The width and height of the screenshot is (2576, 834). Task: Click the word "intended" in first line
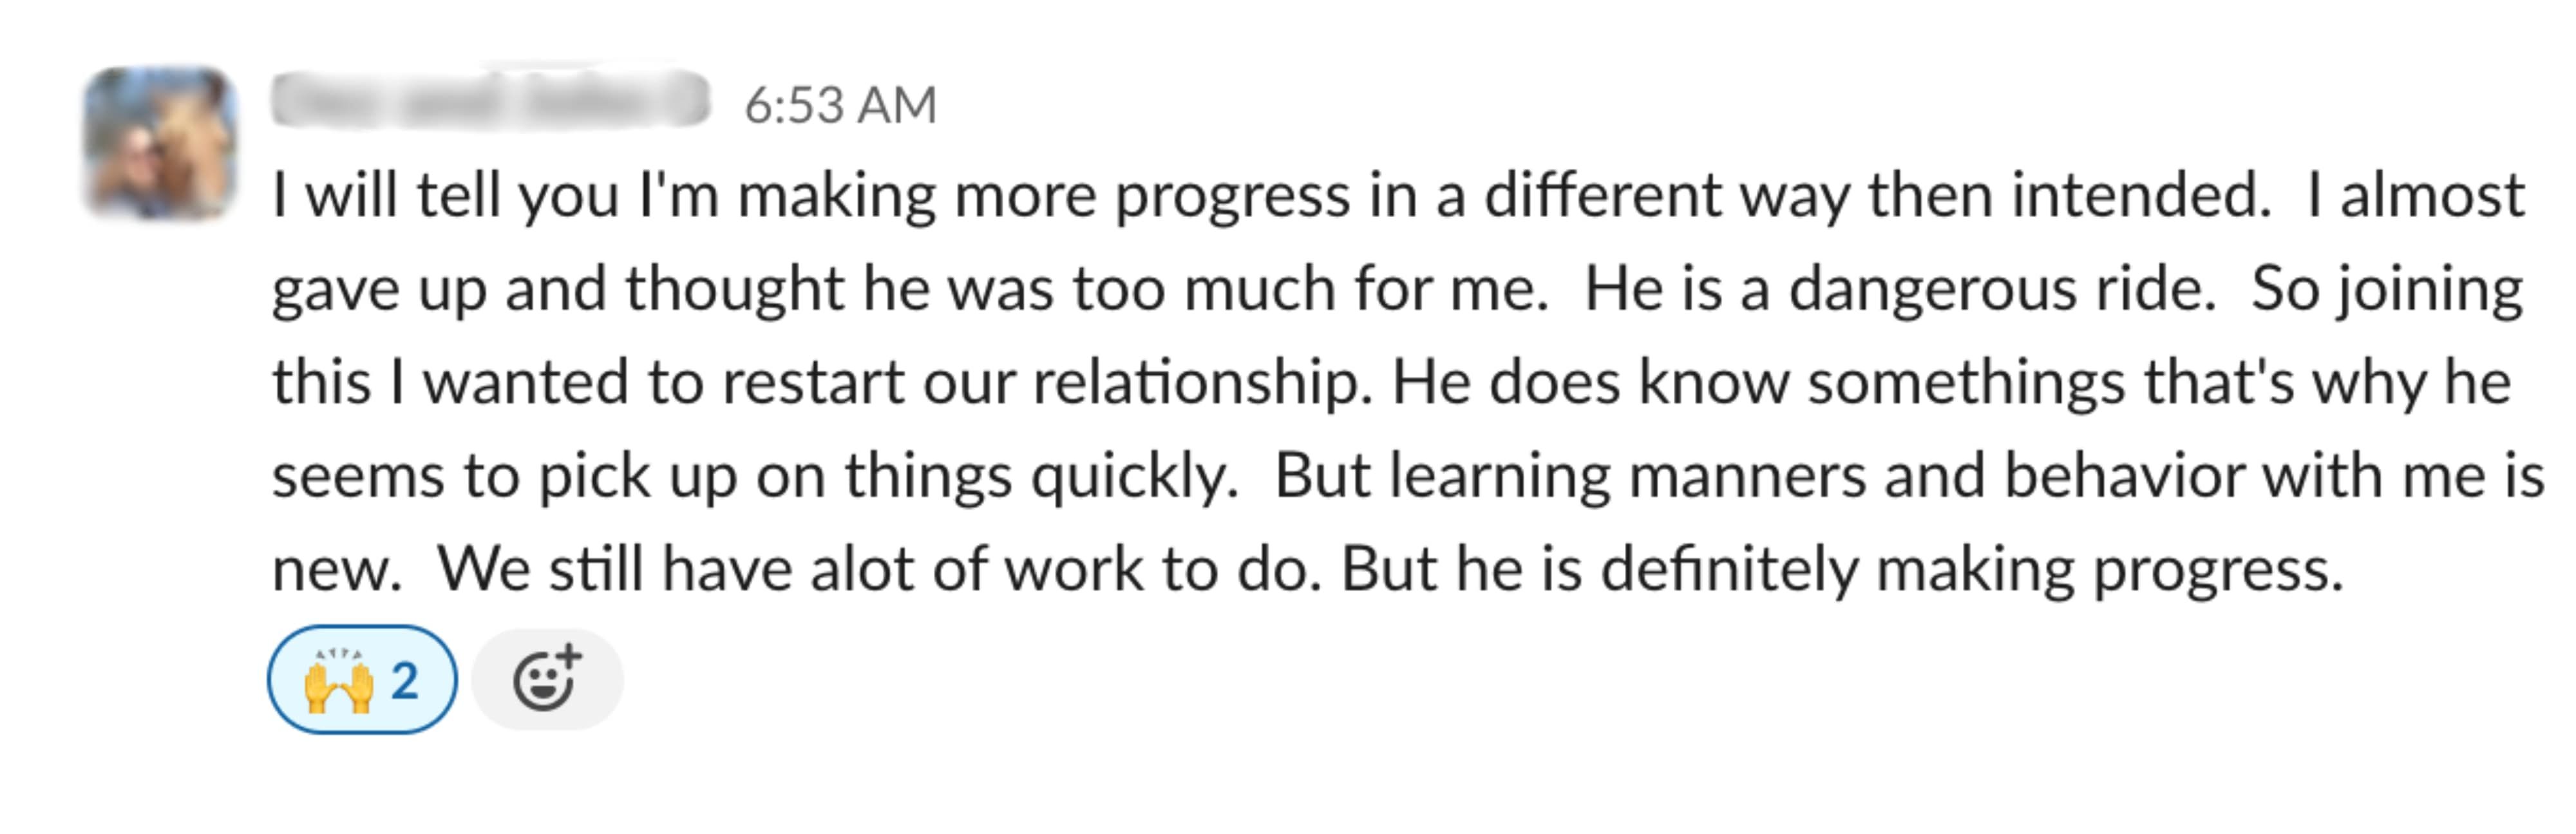point(2140,195)
